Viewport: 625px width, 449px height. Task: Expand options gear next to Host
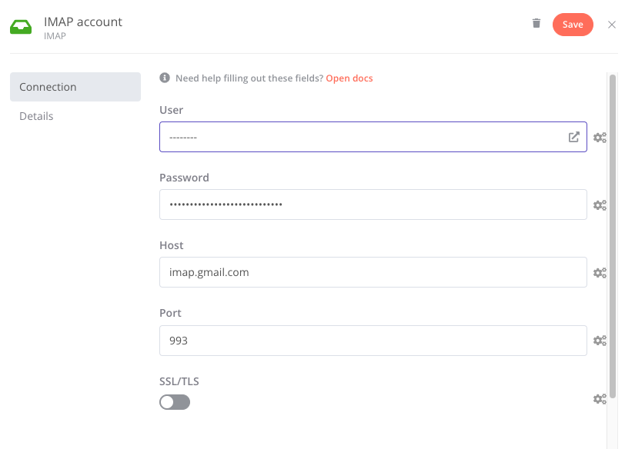600,273
